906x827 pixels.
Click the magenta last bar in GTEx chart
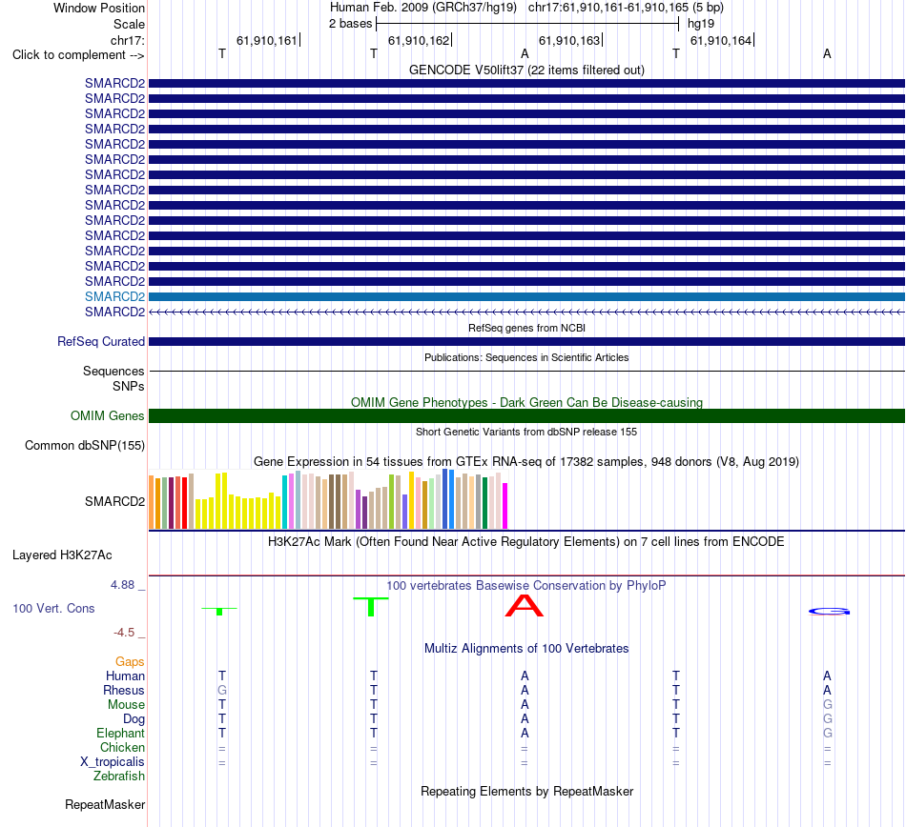point(505,506)
